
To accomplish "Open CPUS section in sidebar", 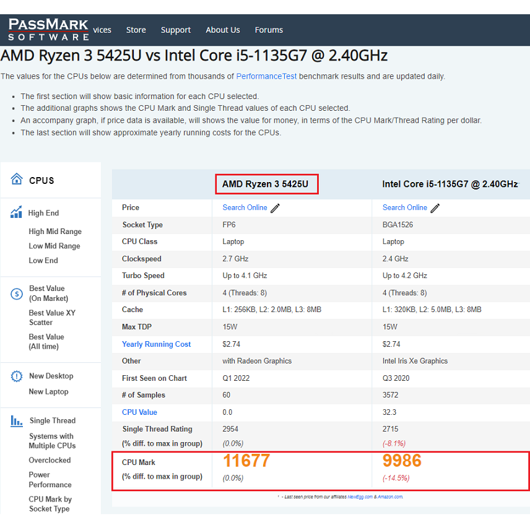I will point(41,181).
